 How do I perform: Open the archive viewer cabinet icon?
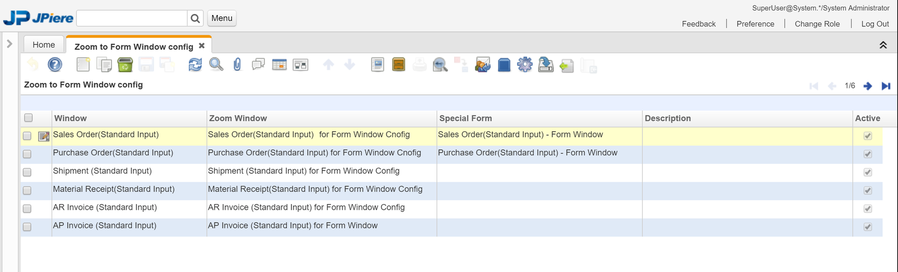[x=398, y=65]
